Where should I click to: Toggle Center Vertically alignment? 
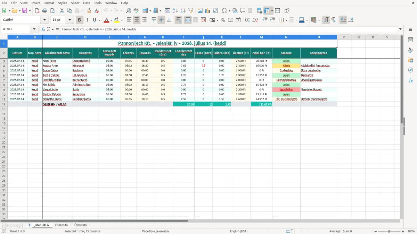(161, 20)
